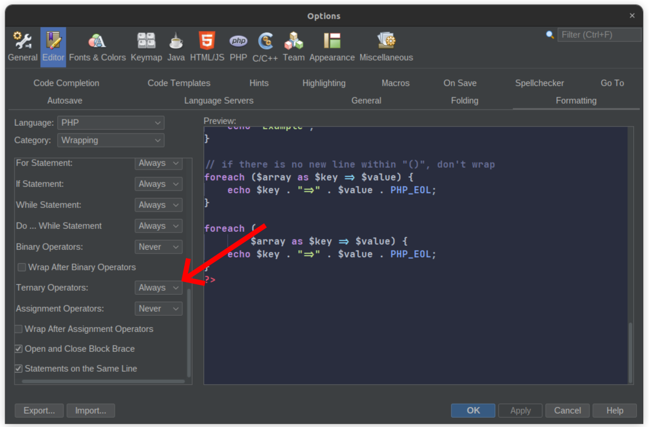Viewport: 649px width, 427px height.
Task: Open the Category dropdown set to Wrapping
Action: tap(111, 140)
